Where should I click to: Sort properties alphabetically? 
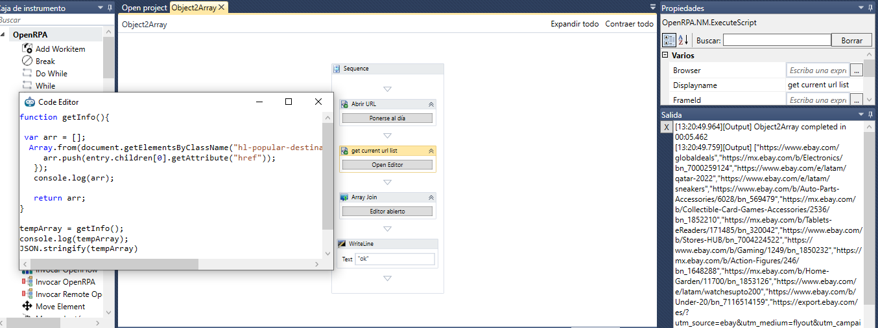click(x=683, y=40)
